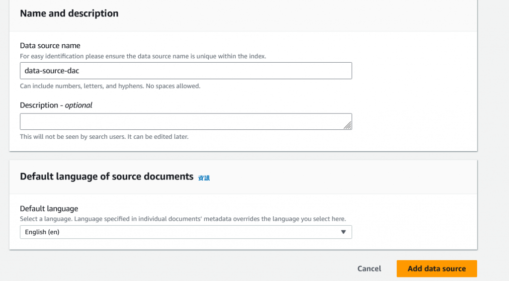
Task: Focus the Description optional text area
Action: [x=186, y=121]
